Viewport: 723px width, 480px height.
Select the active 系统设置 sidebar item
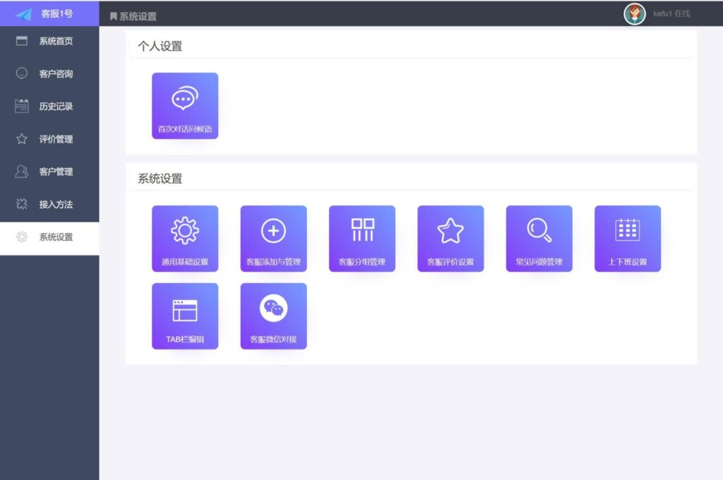pyautogui.click(x=49, y=237)
